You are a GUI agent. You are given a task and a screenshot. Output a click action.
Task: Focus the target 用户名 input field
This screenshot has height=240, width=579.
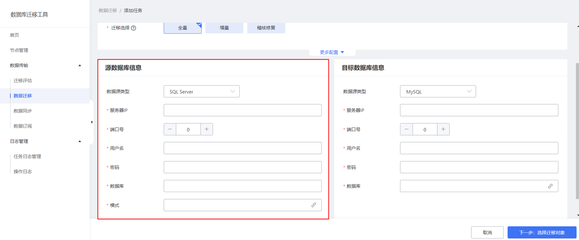[x=479, y=148]
